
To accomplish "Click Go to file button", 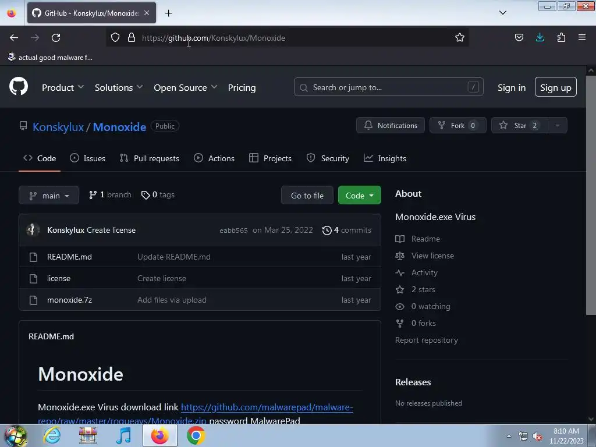I will 307,196.
